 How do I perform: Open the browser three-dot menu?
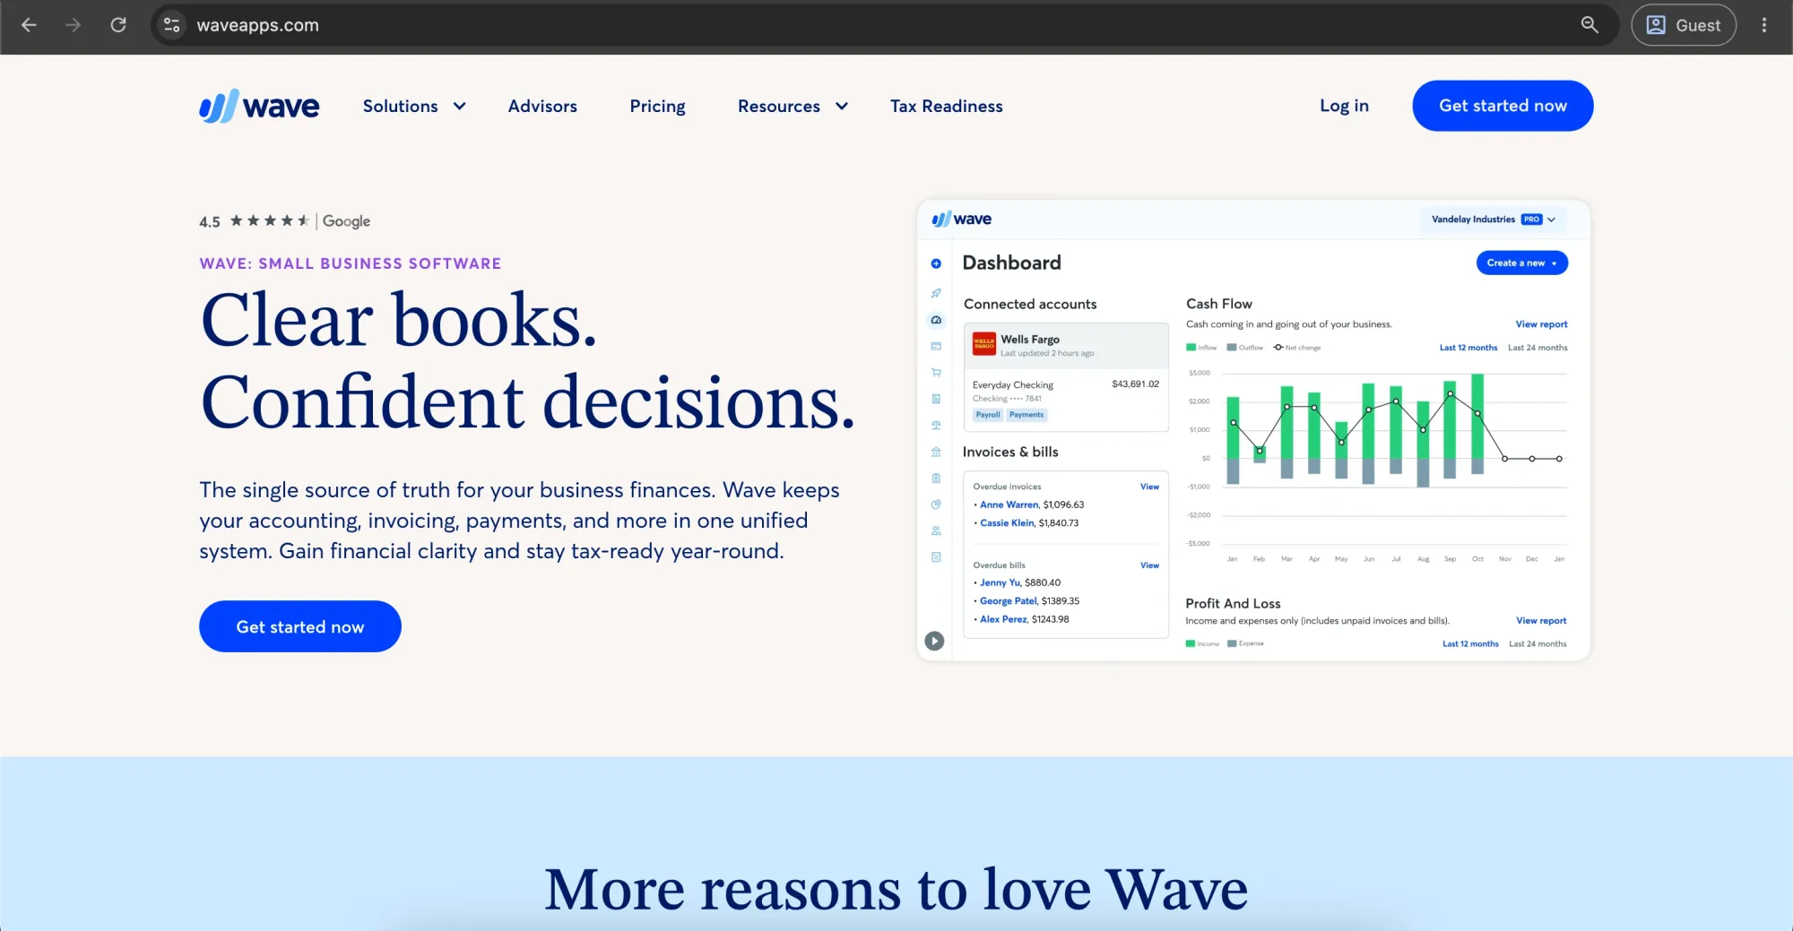(x=1764, y=25)
